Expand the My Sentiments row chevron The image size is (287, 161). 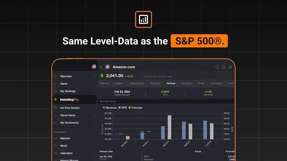[95, 123]
